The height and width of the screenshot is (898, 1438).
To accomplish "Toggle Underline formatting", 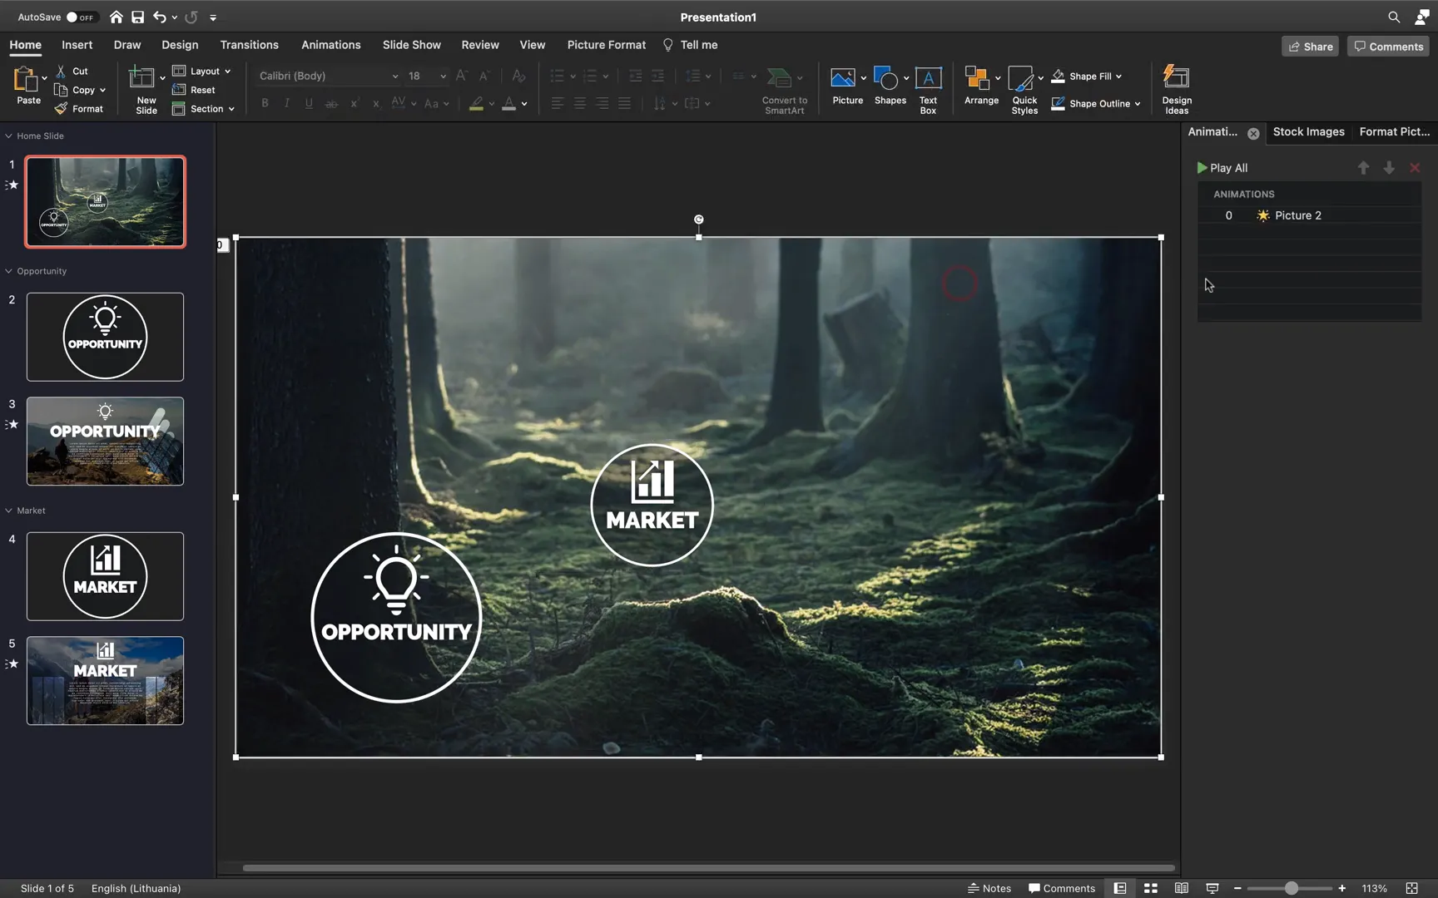I will [x=309, y=103].
